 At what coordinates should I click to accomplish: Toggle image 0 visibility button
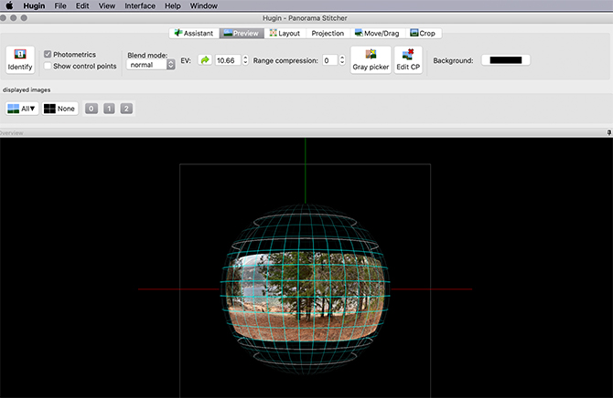tap(91, 109)
